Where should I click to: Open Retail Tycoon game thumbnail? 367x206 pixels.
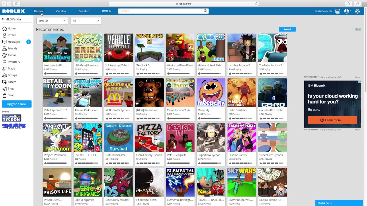point(57,93)
